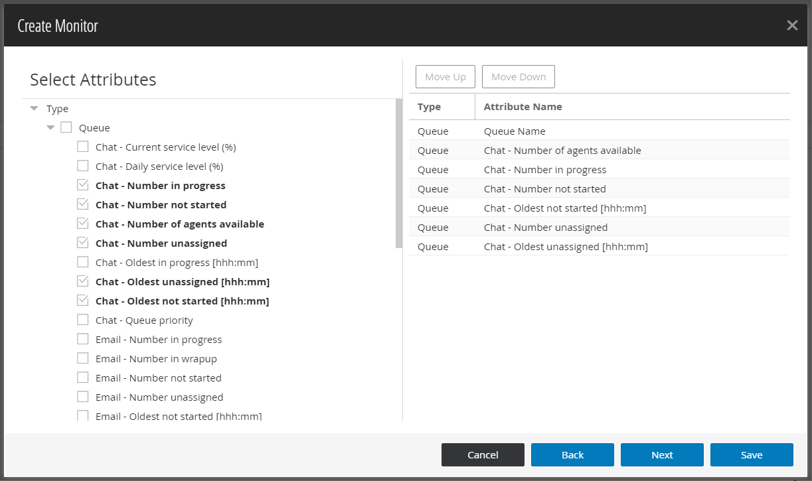Viewport: 812px width, 481px height.
Task: Uncheck Chat - Number in progress
Action: 82,184
